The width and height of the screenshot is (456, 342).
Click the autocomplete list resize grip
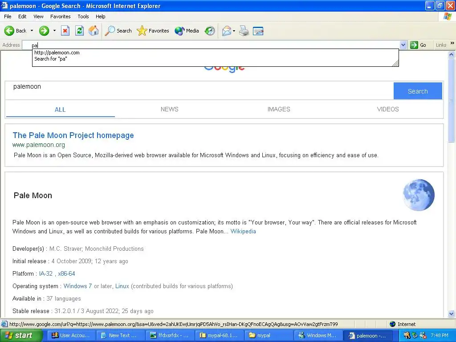tap(395, 63)
